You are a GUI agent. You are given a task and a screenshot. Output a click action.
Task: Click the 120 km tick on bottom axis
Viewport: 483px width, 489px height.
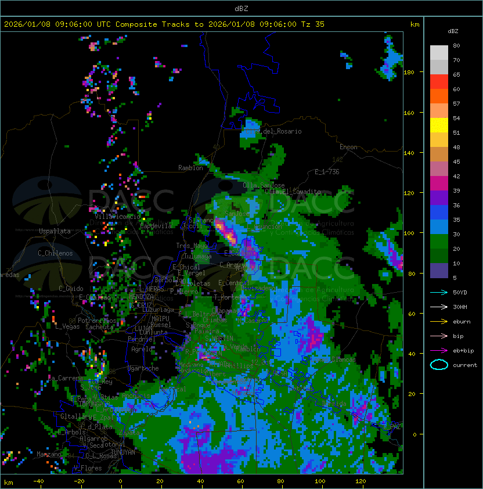point(361,481)
